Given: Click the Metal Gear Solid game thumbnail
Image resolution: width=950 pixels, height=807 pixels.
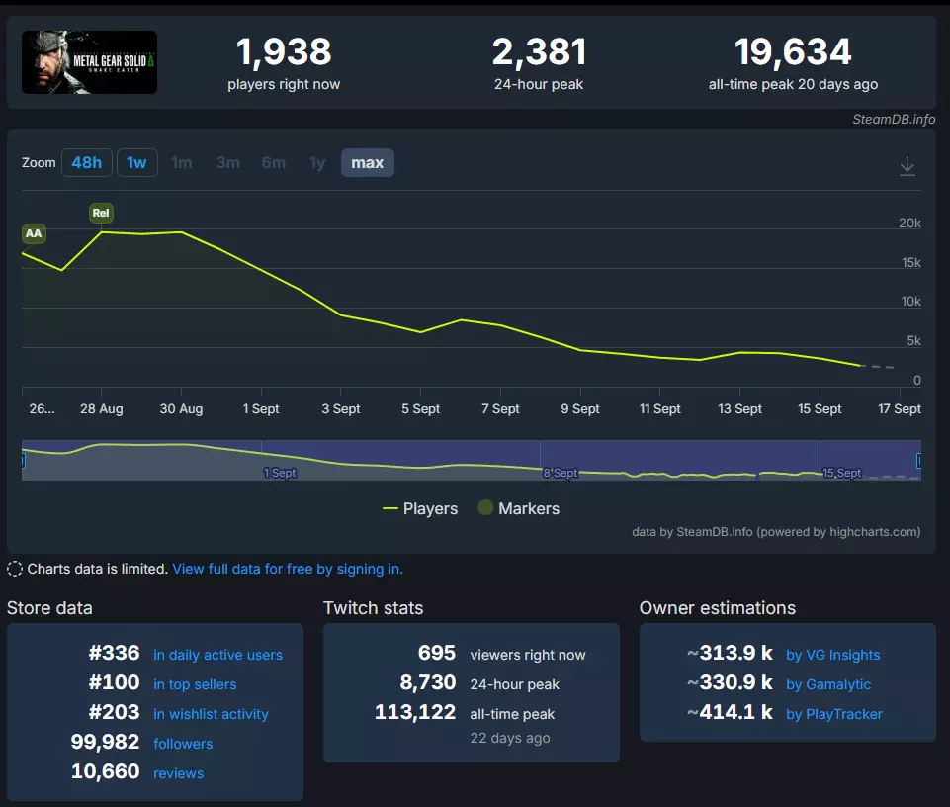Looking at the screenshot, I should pyautogui.click(x=89, y=62).
